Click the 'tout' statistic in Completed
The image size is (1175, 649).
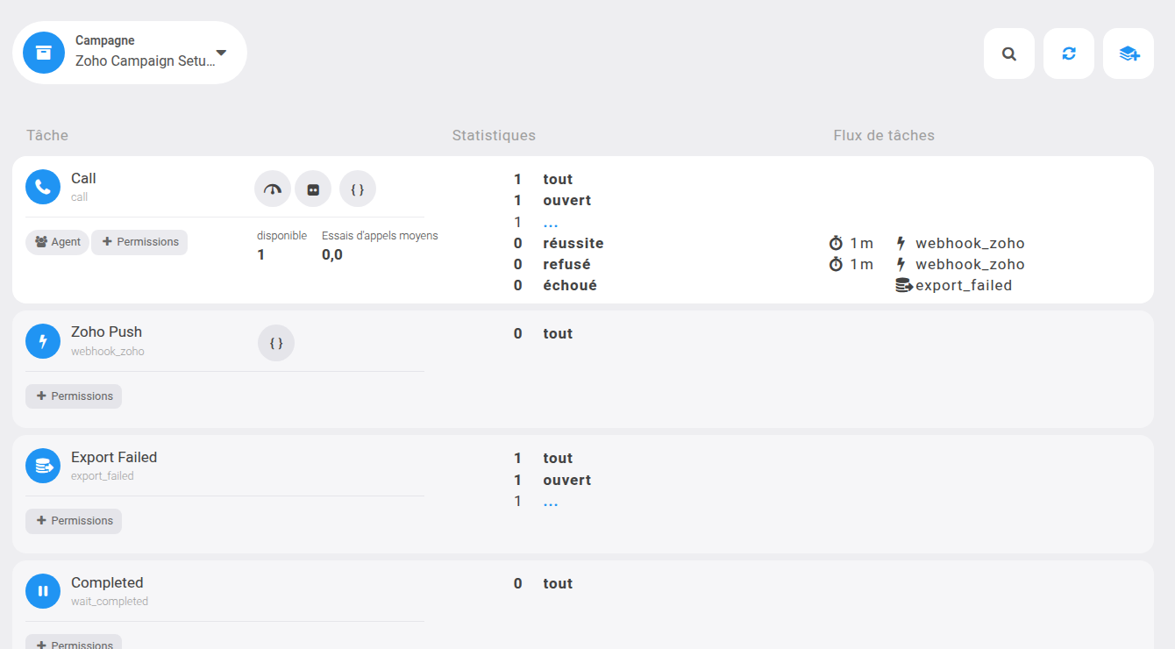[558, 583]
